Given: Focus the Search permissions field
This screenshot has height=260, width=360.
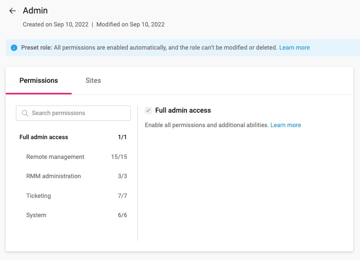Looking at the screenshot, I should coord(73,113).
